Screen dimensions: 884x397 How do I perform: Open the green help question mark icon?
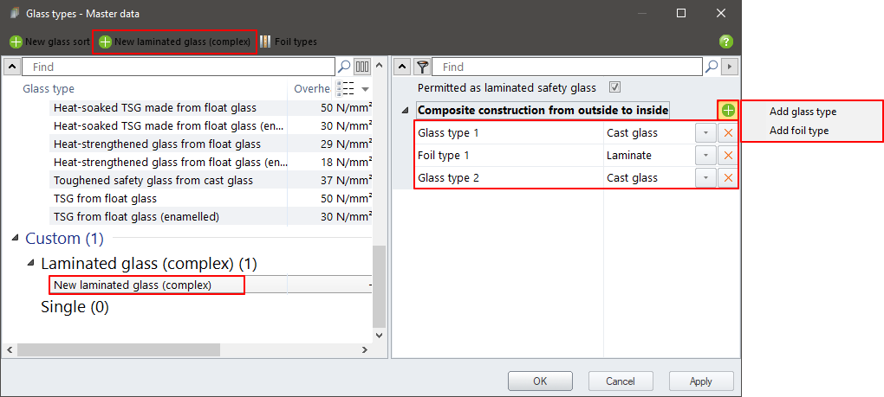[725, 42]
